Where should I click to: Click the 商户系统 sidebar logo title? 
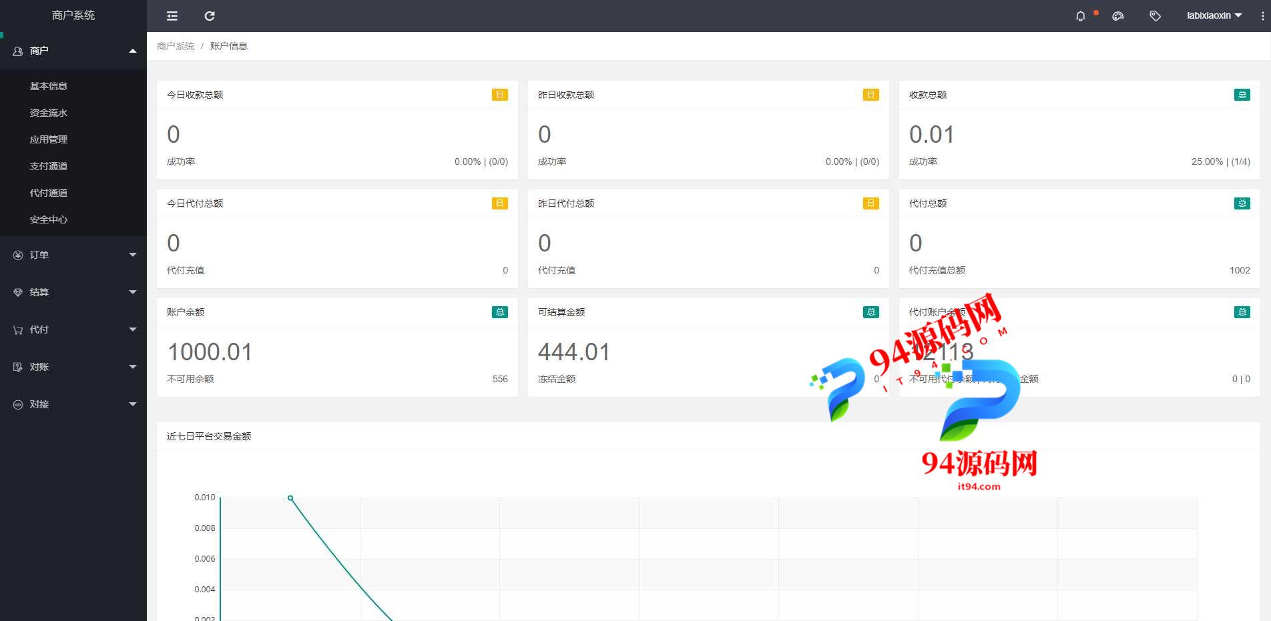tap(73, 15)
